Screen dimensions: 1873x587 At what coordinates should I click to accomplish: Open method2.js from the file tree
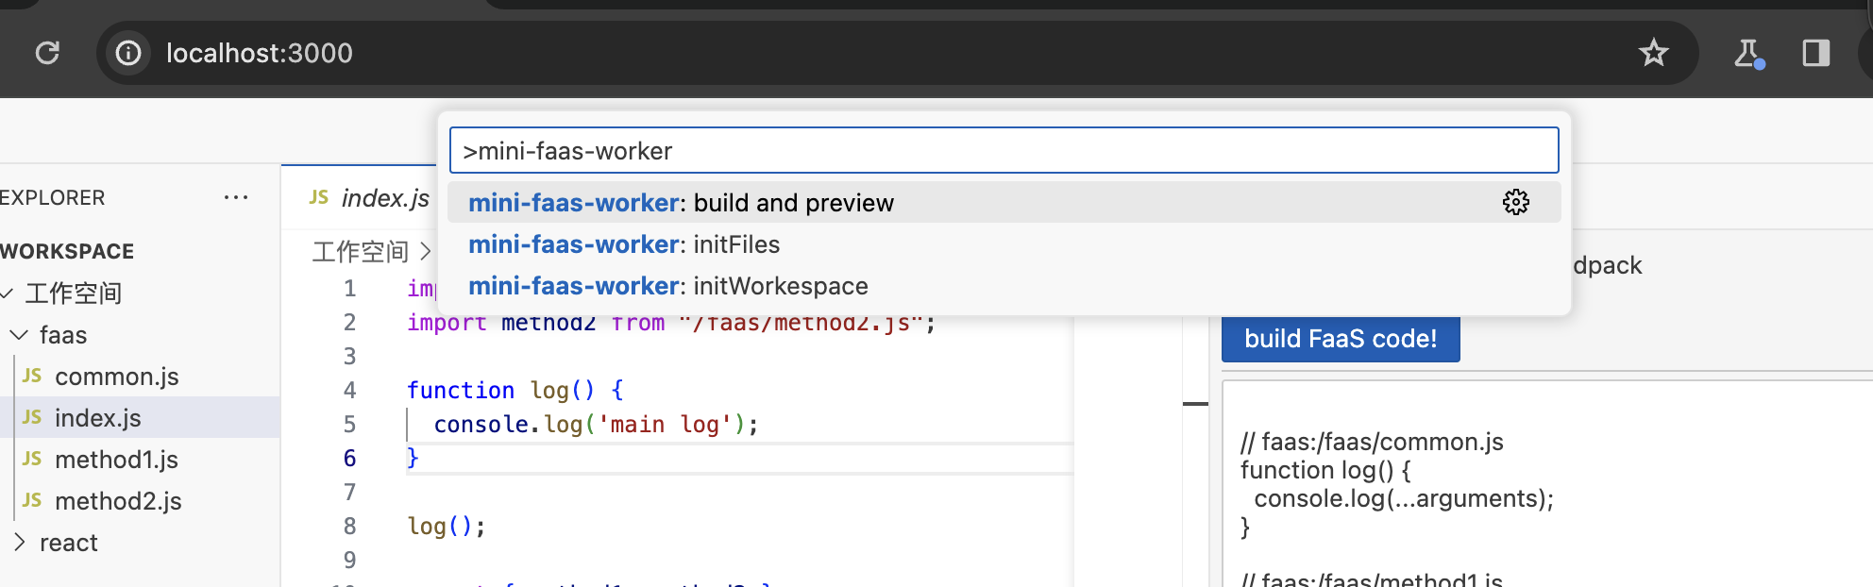tap(118, 501)
